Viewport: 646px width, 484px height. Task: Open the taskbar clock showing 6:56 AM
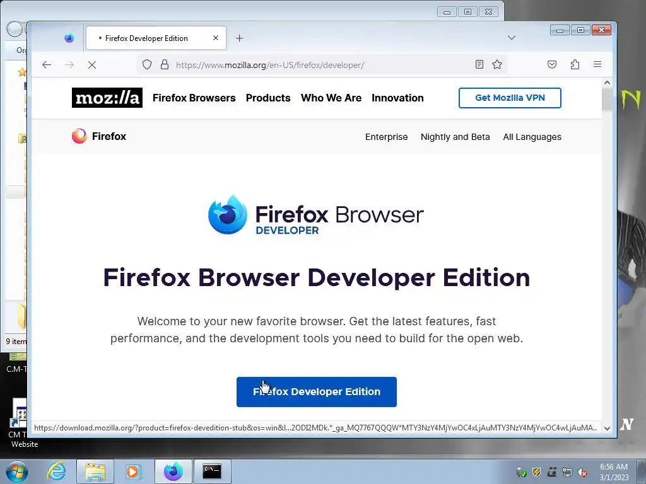[614, 472]
